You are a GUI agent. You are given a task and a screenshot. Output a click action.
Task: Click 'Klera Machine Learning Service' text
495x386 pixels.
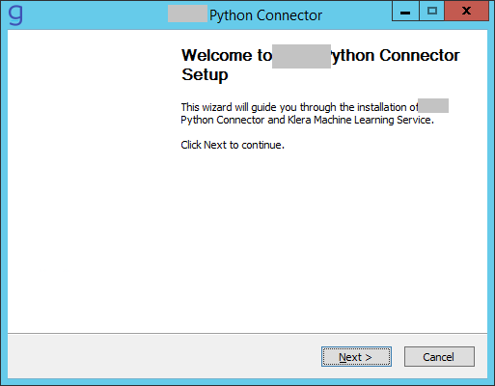click(x=361, y=120)
